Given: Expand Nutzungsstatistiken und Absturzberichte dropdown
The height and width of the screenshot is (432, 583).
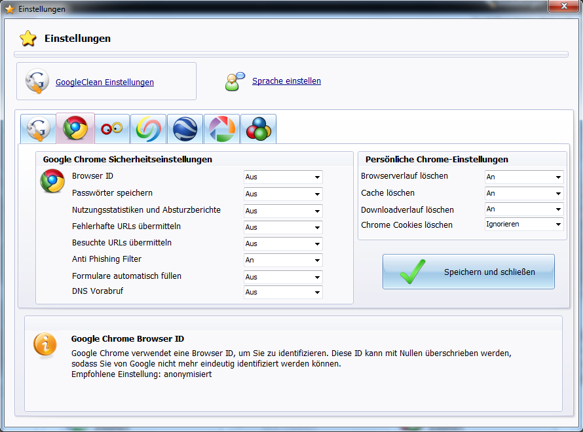Looking at the screenshot, I should click(283, 211).
